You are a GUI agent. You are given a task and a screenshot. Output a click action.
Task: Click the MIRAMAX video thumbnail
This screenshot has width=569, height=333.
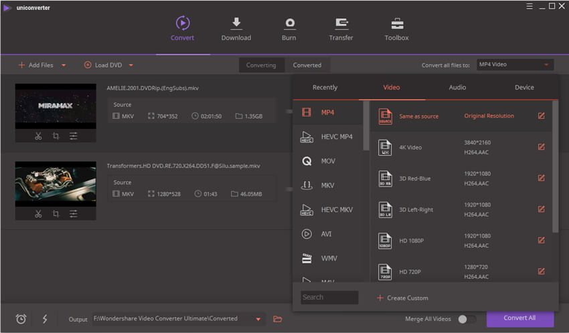(56, 106)
